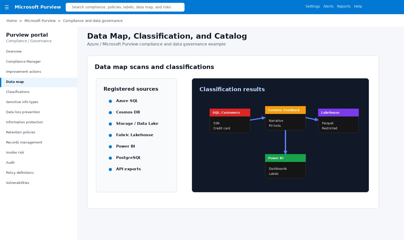Select Power BI registered source
This screenshot has height=240, width=404.
pos(125,146)
